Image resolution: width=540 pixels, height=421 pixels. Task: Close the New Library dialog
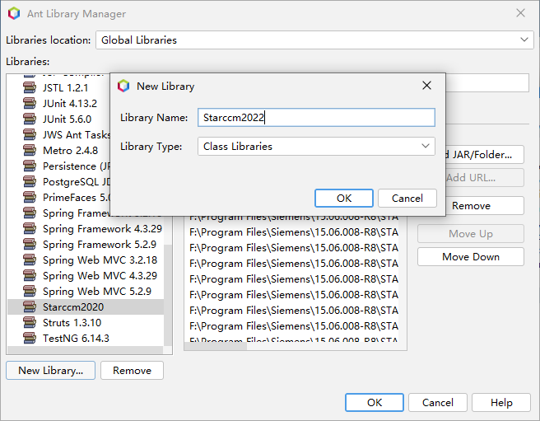tap(426, 86)
